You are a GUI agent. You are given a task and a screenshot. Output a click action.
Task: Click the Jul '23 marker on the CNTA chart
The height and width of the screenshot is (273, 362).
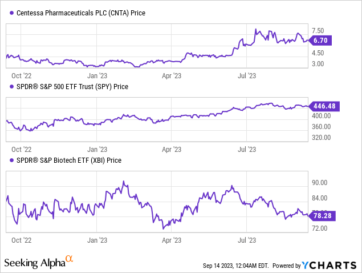point(245,74)
